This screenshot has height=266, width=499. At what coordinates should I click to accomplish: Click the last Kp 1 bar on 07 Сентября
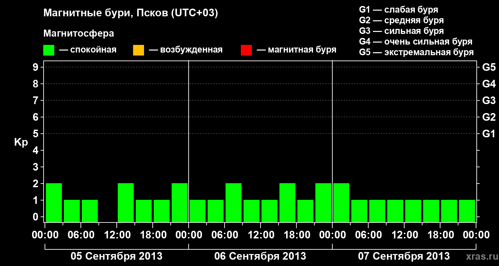(x=467, y=211)
